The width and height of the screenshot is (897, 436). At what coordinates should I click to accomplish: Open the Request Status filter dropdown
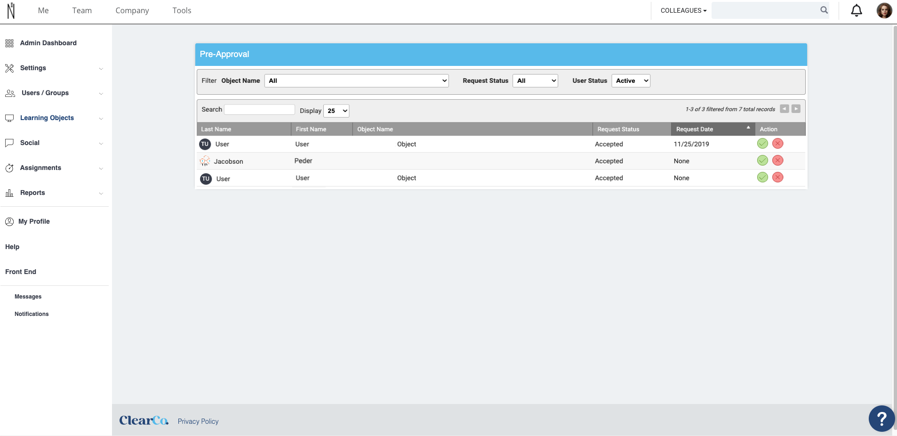535,81
